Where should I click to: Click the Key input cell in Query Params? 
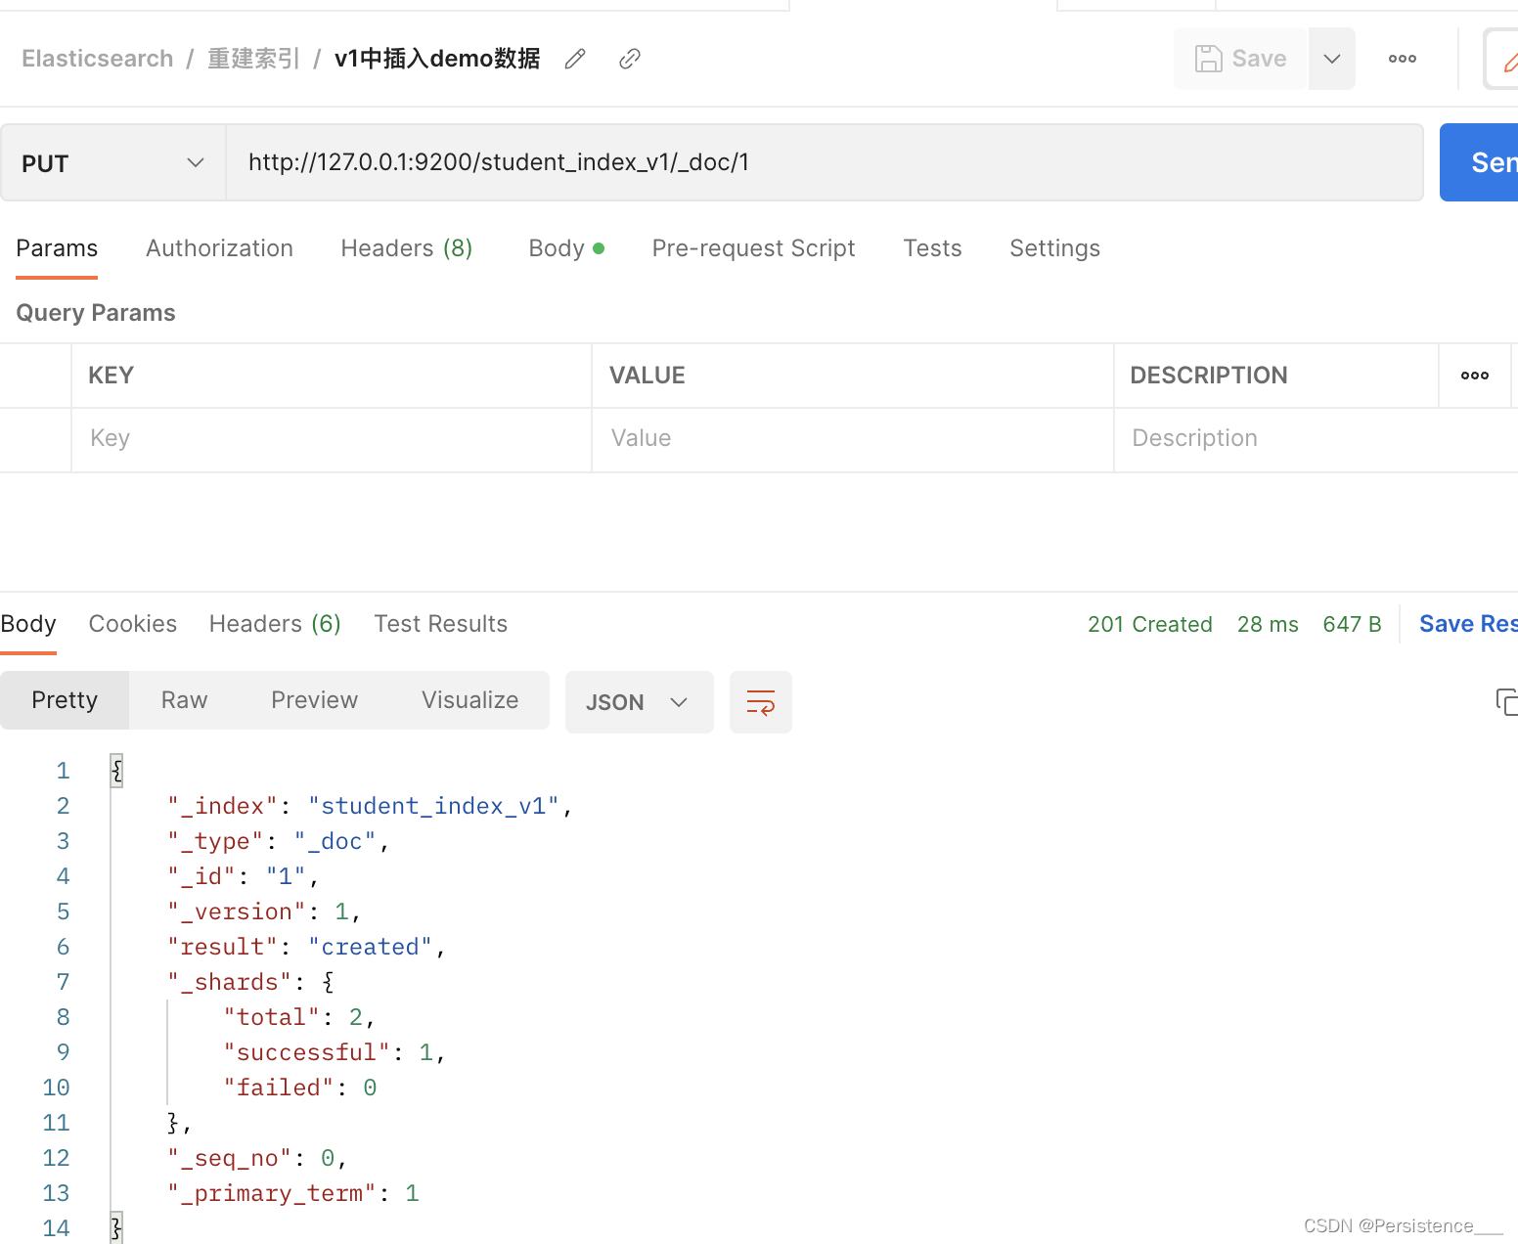332,439
